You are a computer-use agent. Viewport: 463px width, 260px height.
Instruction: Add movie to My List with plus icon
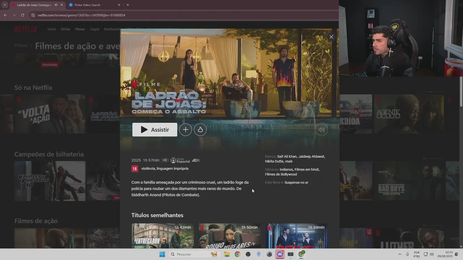tap(186, 130)
